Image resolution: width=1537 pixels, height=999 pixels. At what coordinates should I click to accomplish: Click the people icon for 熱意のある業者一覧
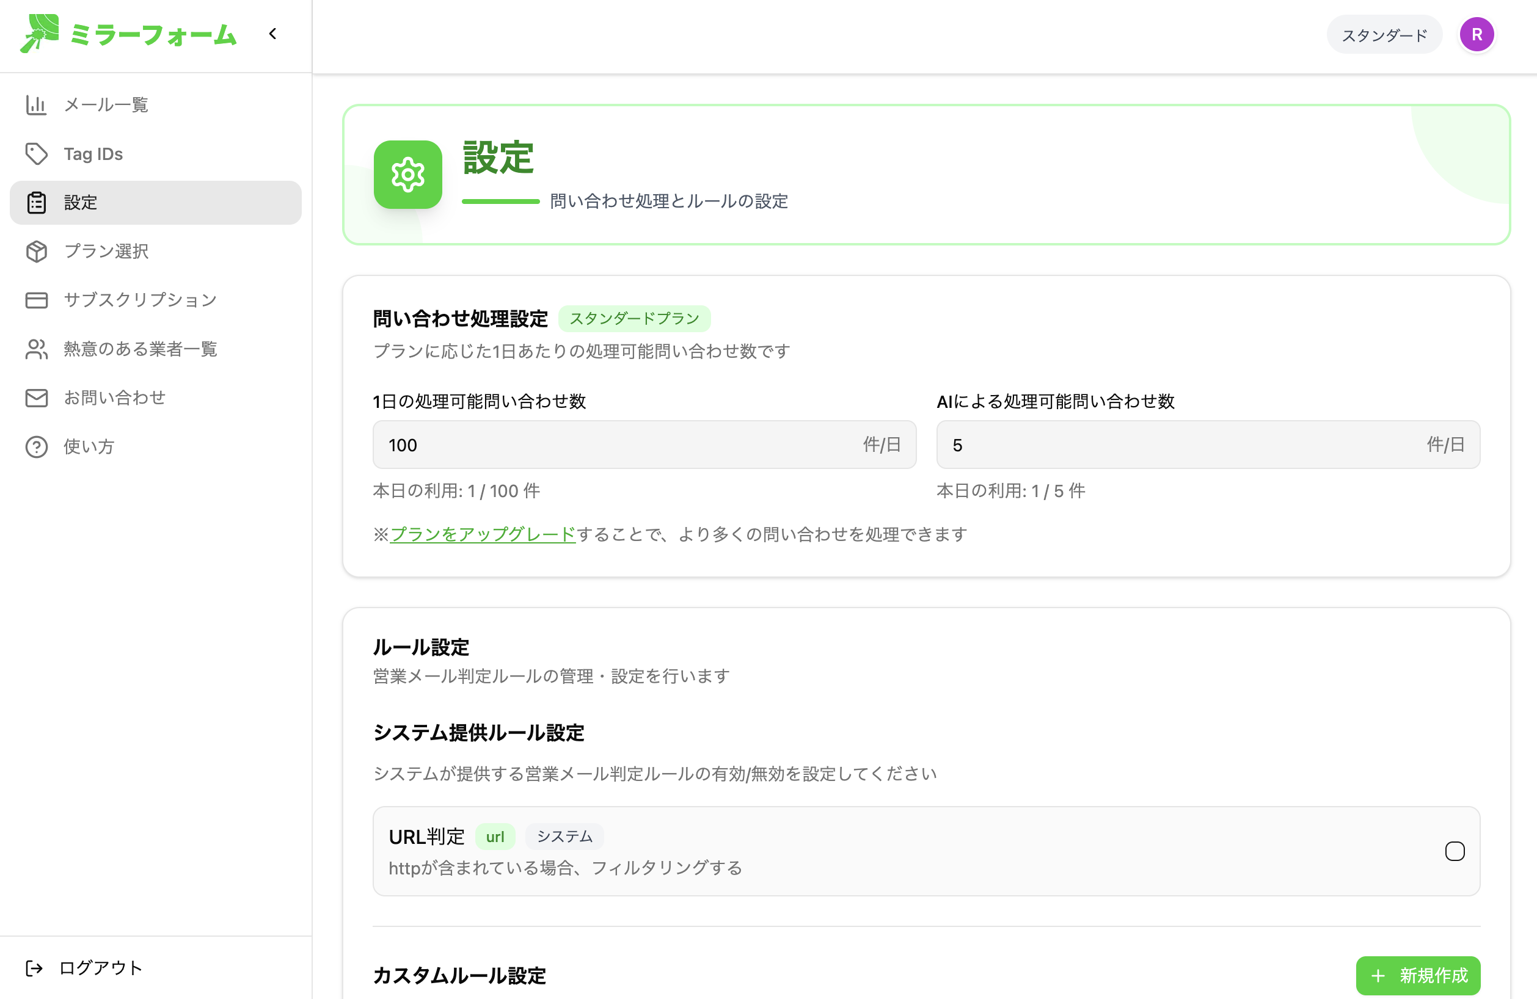tap(36, 349)
